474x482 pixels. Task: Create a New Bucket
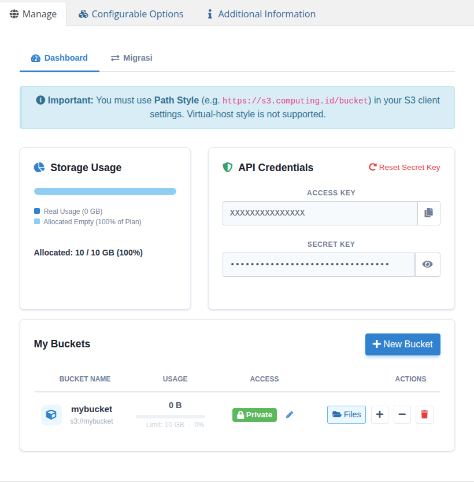(402, 344)
